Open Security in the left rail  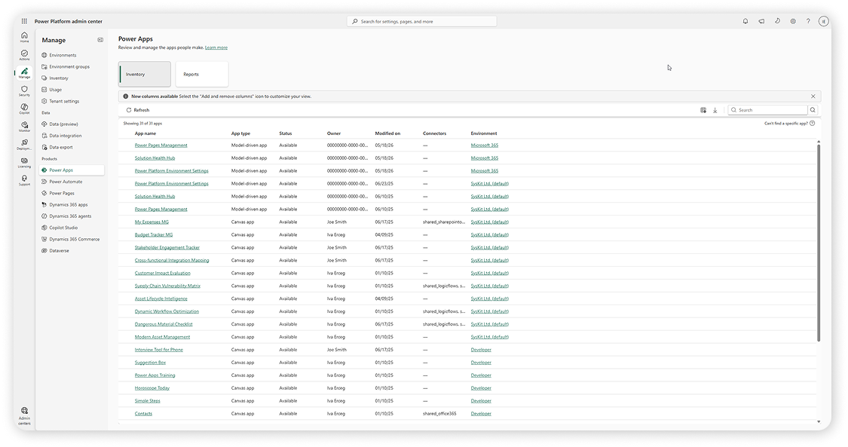pyautogui.click(x=24, y=90)
